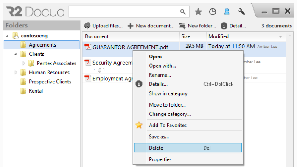Collapse the Clients folder tree node

[x=15, y=54]
